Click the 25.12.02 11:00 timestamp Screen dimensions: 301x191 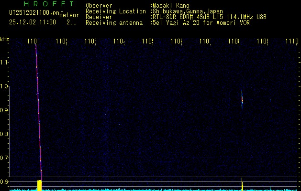pyautogui.click(x=33, y=22)
